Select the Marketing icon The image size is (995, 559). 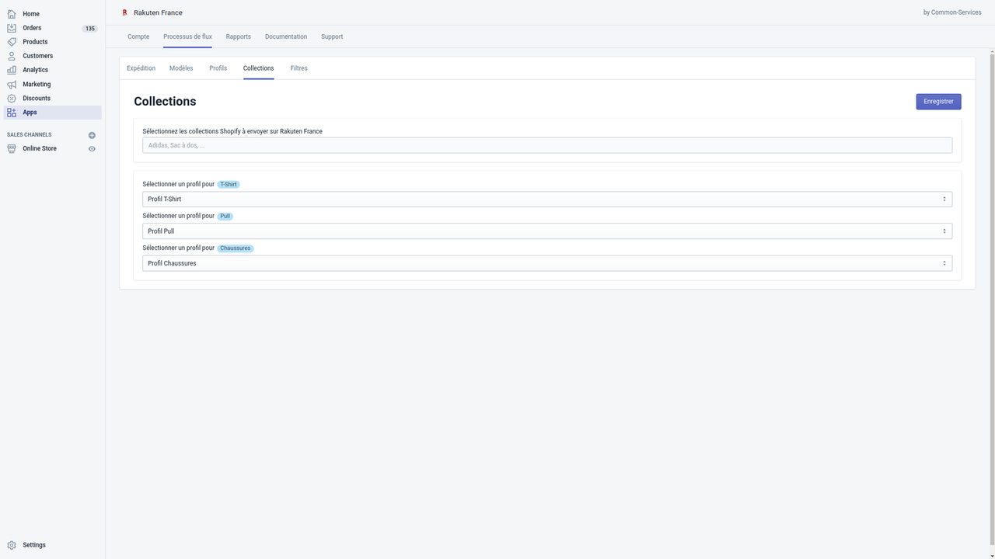point(11,84)
